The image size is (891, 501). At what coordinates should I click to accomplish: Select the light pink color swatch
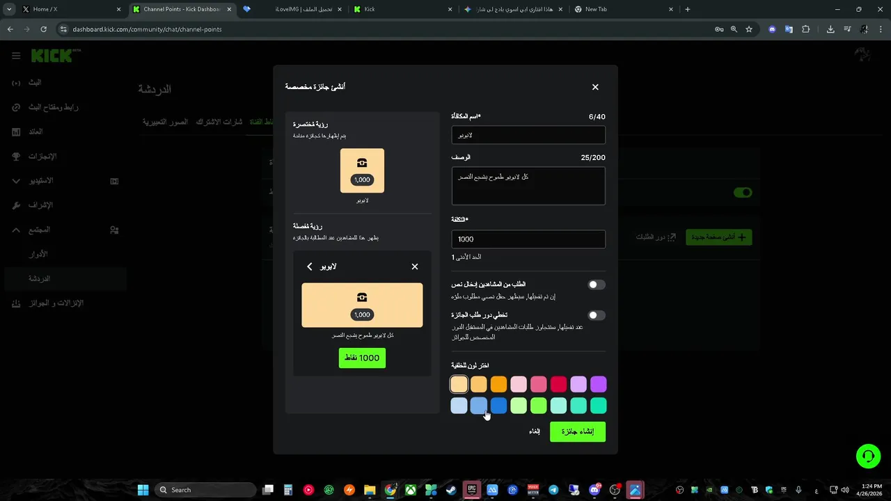click(519, 384)
